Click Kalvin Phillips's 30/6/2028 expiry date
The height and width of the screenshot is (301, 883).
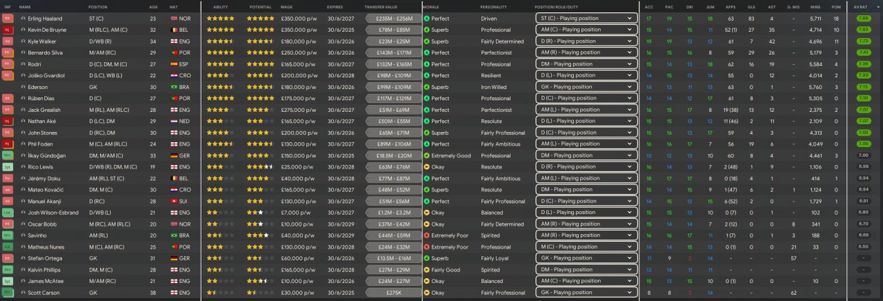coord(339,269)
